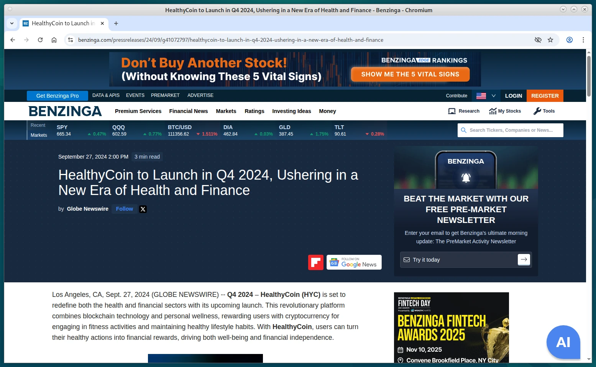Open the X (Twitter) author icon
The width and height of the screenshot is (596, 367).
[143, 209]
